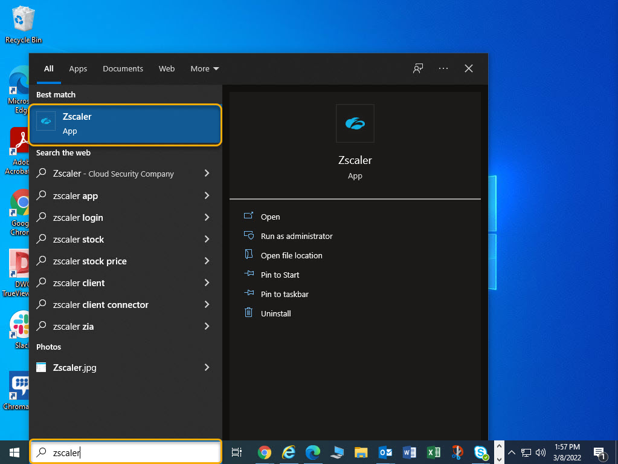Open the DWG TrueView desktop shortcut
This screenshot has width=618, height=464.
tap(16, 273)
